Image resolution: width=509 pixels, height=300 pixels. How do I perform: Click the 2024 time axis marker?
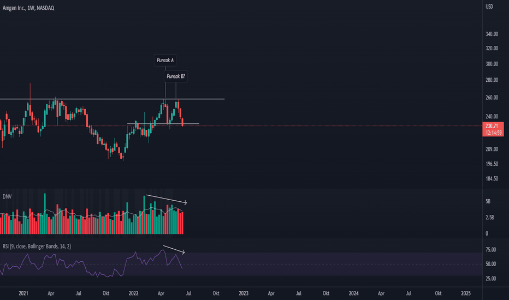click(353, 293)
